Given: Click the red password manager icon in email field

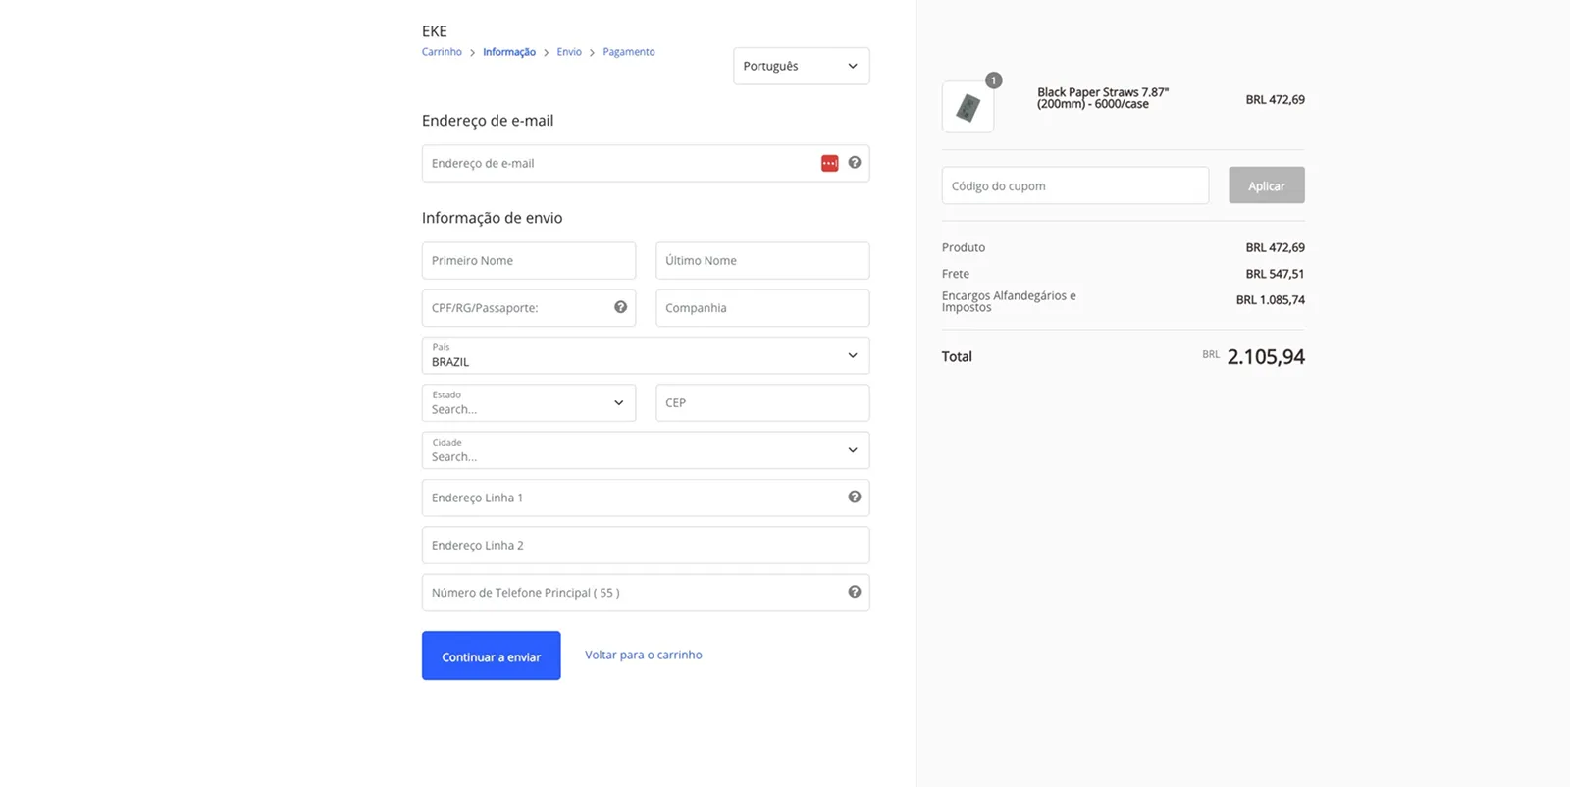Looking at the screenshot, I should (x=829, y=163).
